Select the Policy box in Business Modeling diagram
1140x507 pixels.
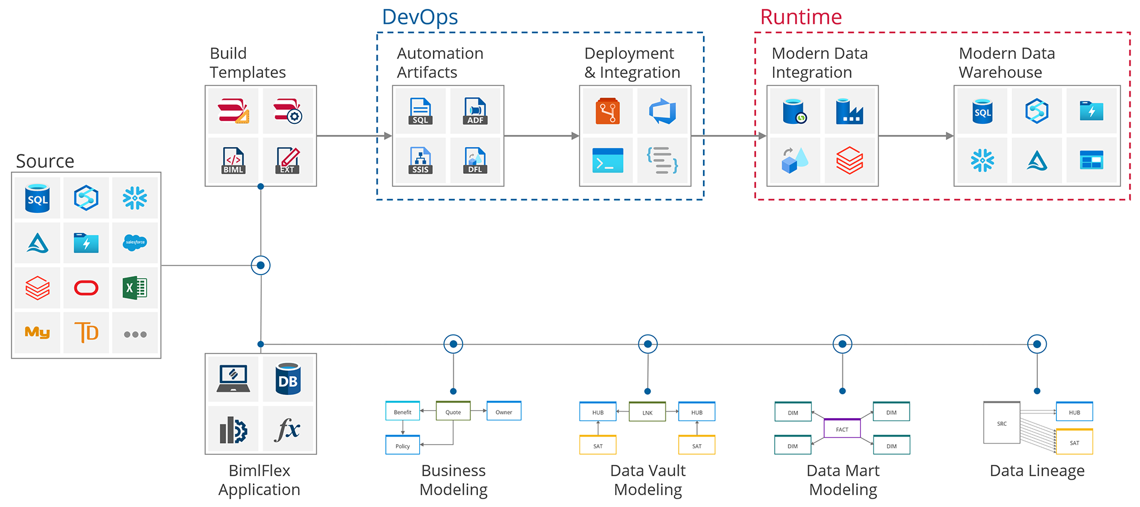coord(403,445)
